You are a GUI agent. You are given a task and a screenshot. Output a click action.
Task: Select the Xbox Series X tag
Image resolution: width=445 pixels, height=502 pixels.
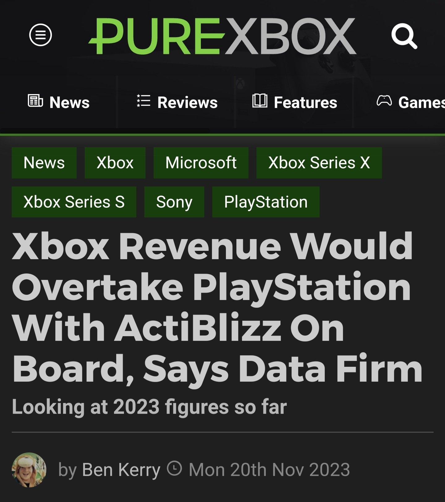coord(319,163)
